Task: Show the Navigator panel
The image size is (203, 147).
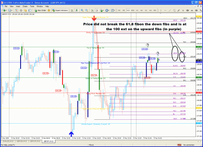Action: [25, 10]
